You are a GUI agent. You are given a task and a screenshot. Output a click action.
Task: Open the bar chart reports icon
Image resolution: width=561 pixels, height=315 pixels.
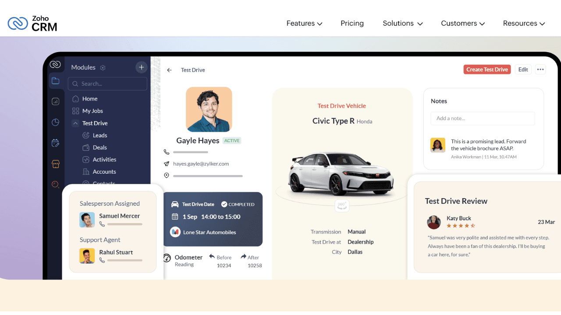(55, 101)
